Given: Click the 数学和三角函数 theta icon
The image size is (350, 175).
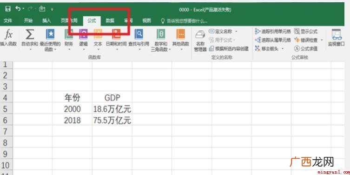Looking at the screenshot, I should [x=161, y=34].
